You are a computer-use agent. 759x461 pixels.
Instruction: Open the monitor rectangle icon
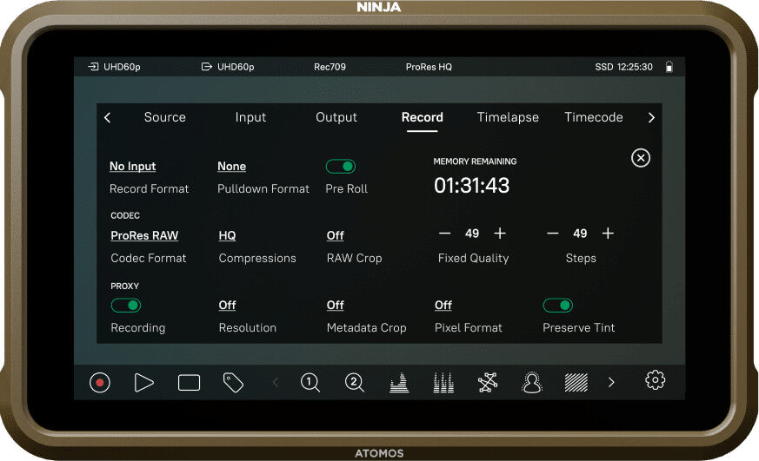(189, 383)
